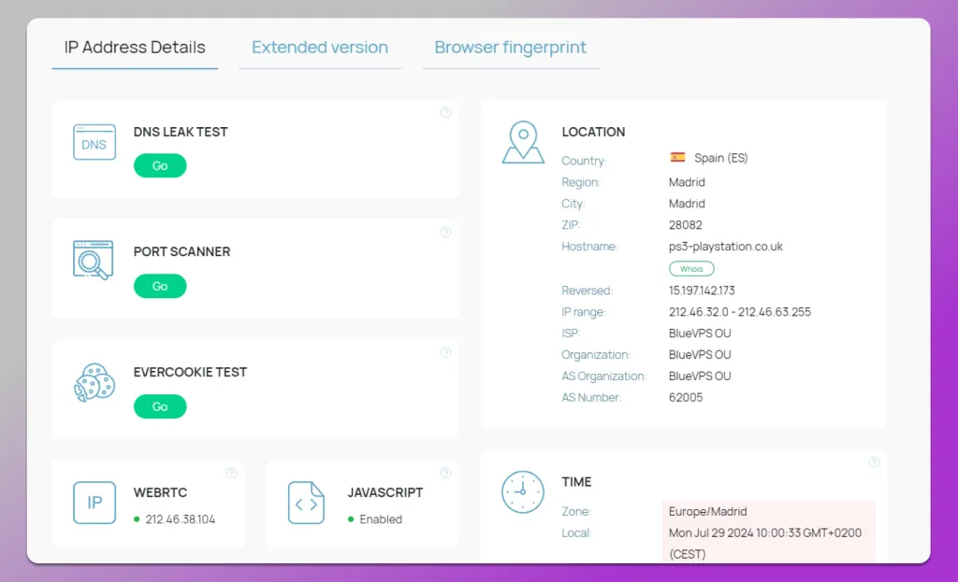958x582 pixels.
Task: Click the JavaScript code file icon
Action: coord(306,503)
